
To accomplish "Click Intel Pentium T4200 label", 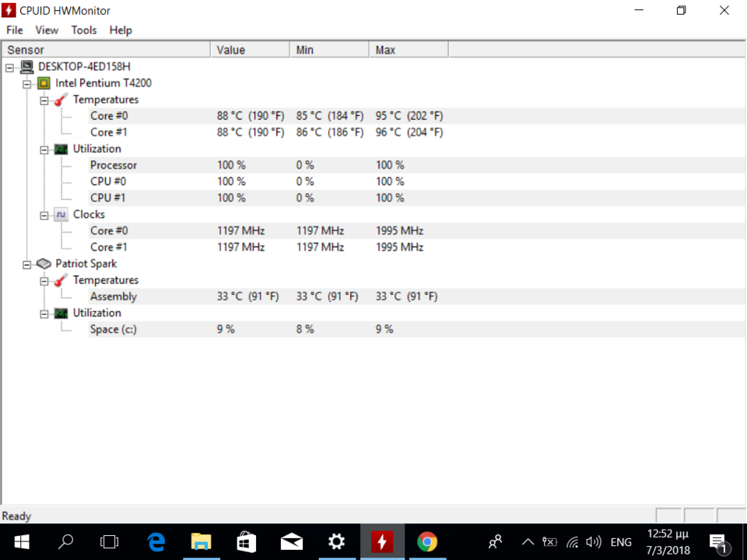I will point(103,83).
